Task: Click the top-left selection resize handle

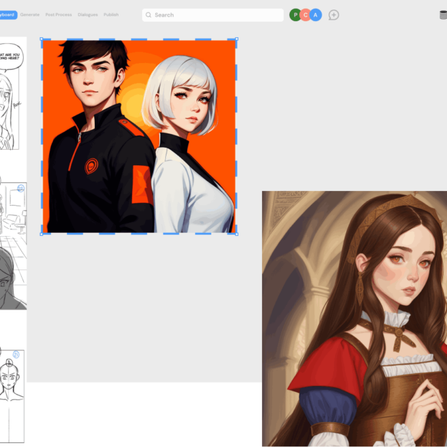Action: pyautogui.click(x=42, y=39)
